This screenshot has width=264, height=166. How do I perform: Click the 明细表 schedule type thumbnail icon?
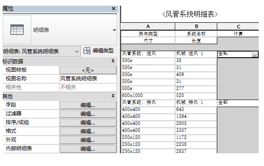coord(17,30)
